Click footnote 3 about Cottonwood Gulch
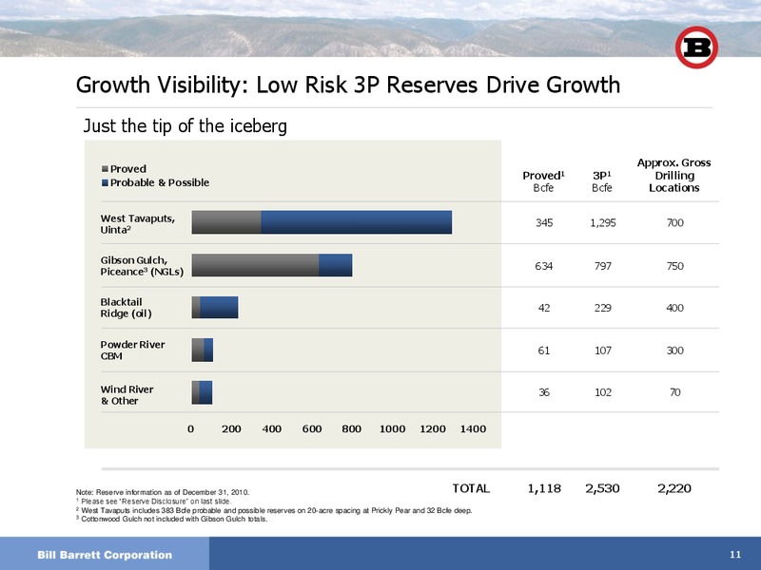The image size is (761, 570). tap(172, 519)
